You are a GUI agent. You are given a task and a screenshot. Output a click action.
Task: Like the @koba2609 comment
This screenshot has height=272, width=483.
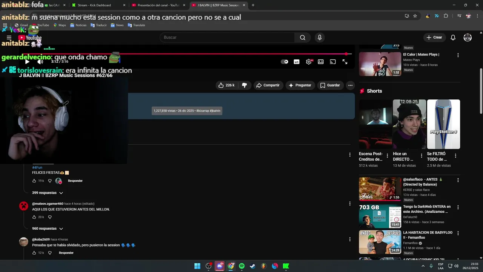[34, 253]
